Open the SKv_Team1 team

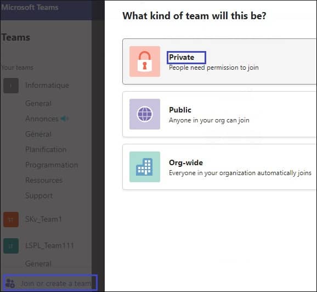(43, 219)
